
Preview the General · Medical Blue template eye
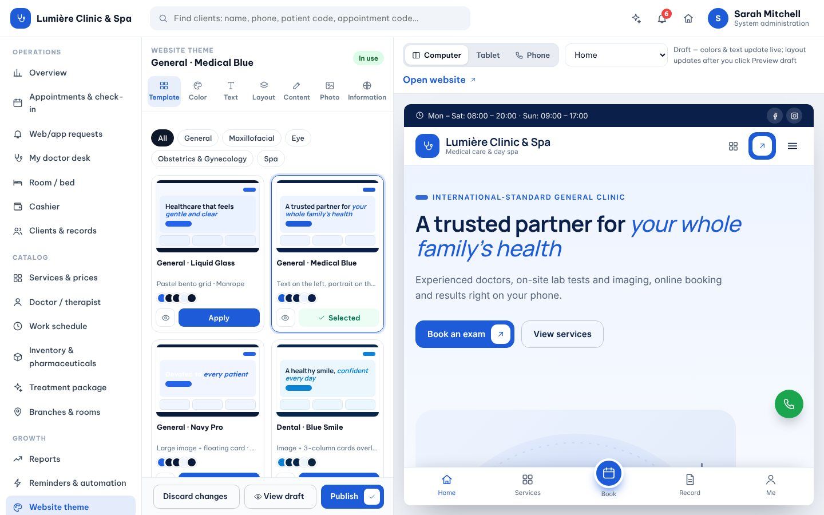(286, 318)
